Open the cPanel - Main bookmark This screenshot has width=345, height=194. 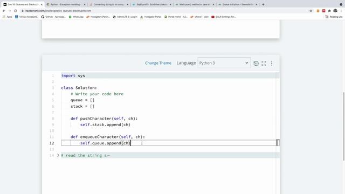199,17
